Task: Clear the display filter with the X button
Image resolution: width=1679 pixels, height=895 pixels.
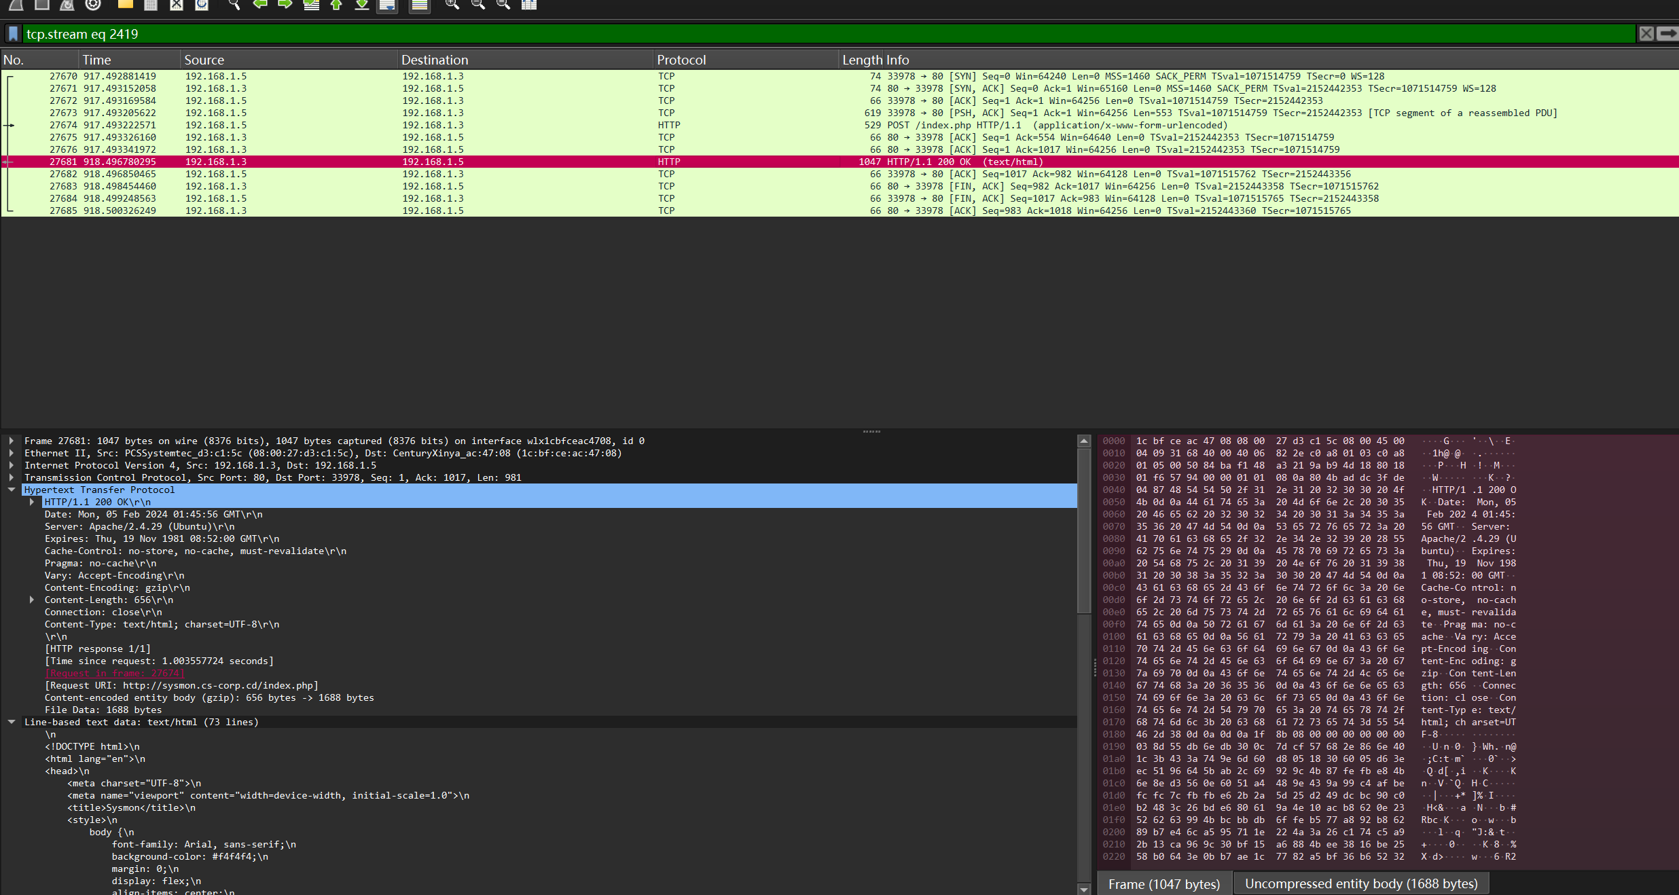Action: point(1646,34)
